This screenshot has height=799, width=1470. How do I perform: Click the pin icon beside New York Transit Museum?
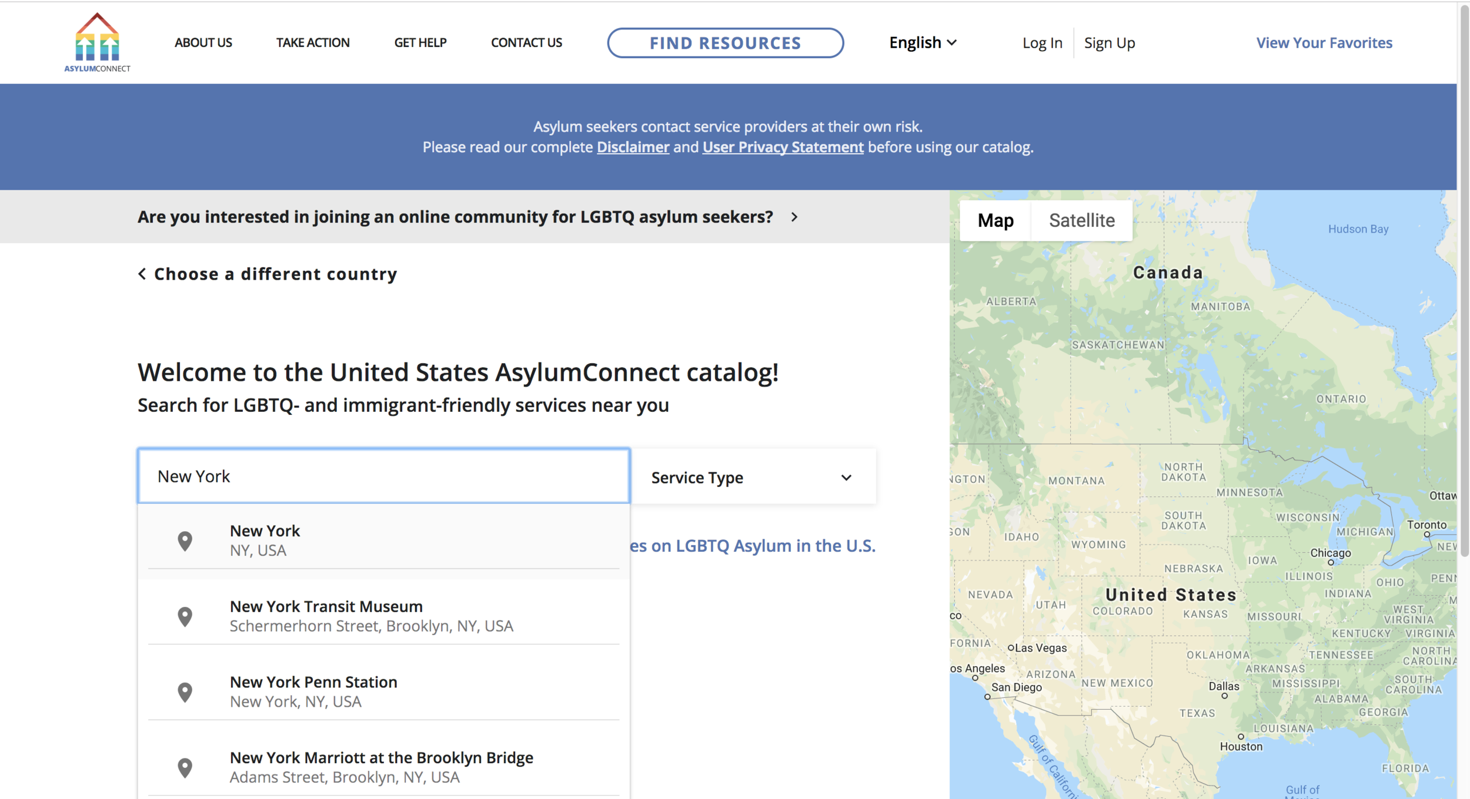[185, 617]
